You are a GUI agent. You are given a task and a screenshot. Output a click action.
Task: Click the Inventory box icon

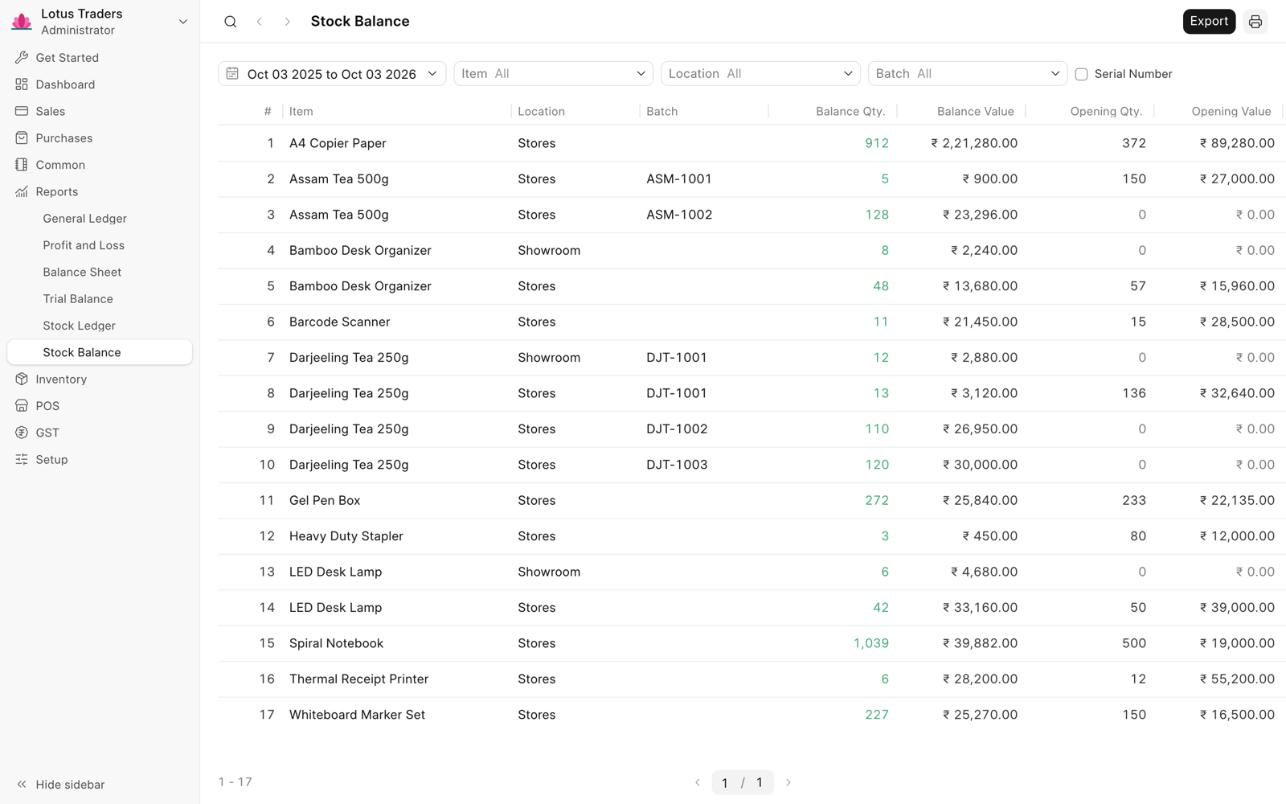pyautogui.click(x=22, y=379)
